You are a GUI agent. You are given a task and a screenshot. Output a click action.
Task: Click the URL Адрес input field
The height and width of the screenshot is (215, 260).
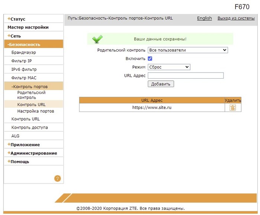pyautogui.click(x=186, y=76)
